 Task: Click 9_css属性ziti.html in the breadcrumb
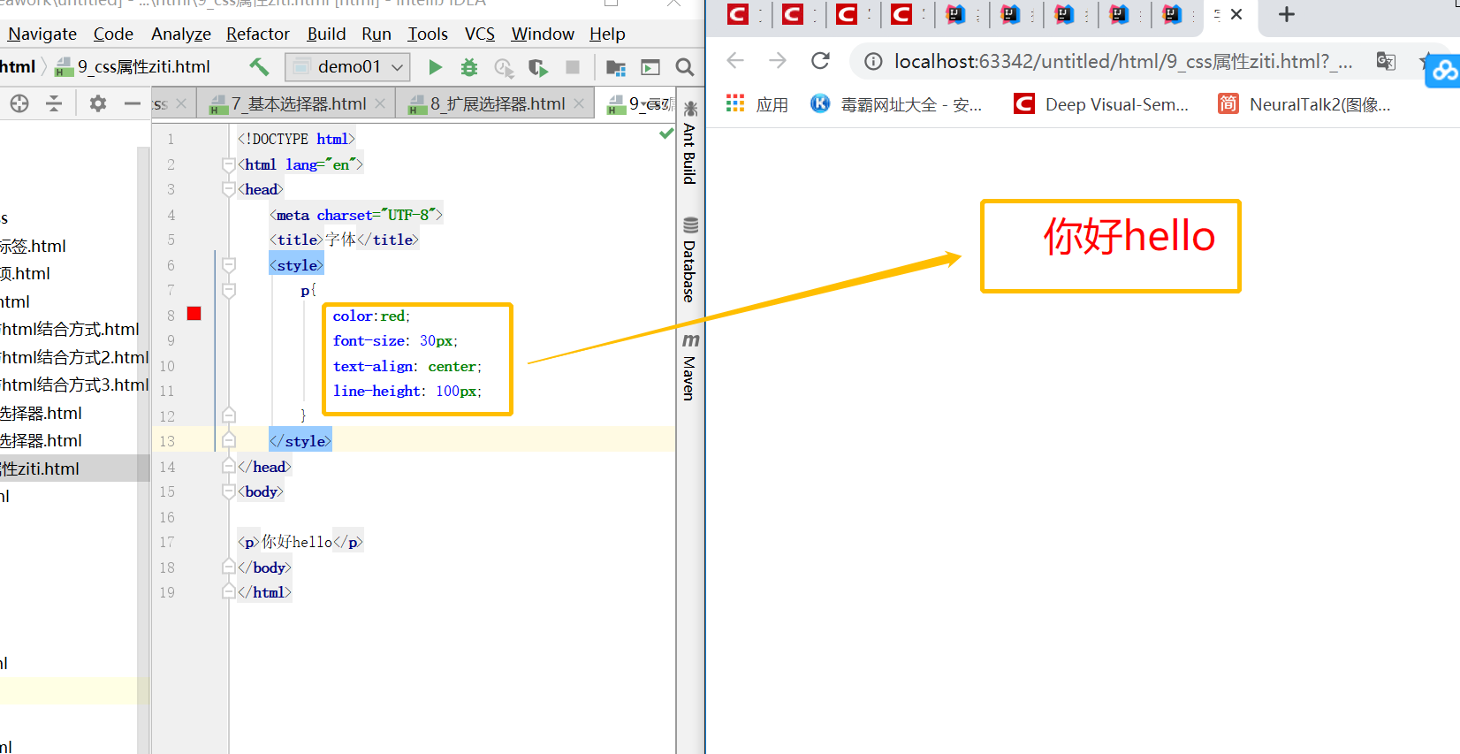pyautogui.click(x=133, y=66)
